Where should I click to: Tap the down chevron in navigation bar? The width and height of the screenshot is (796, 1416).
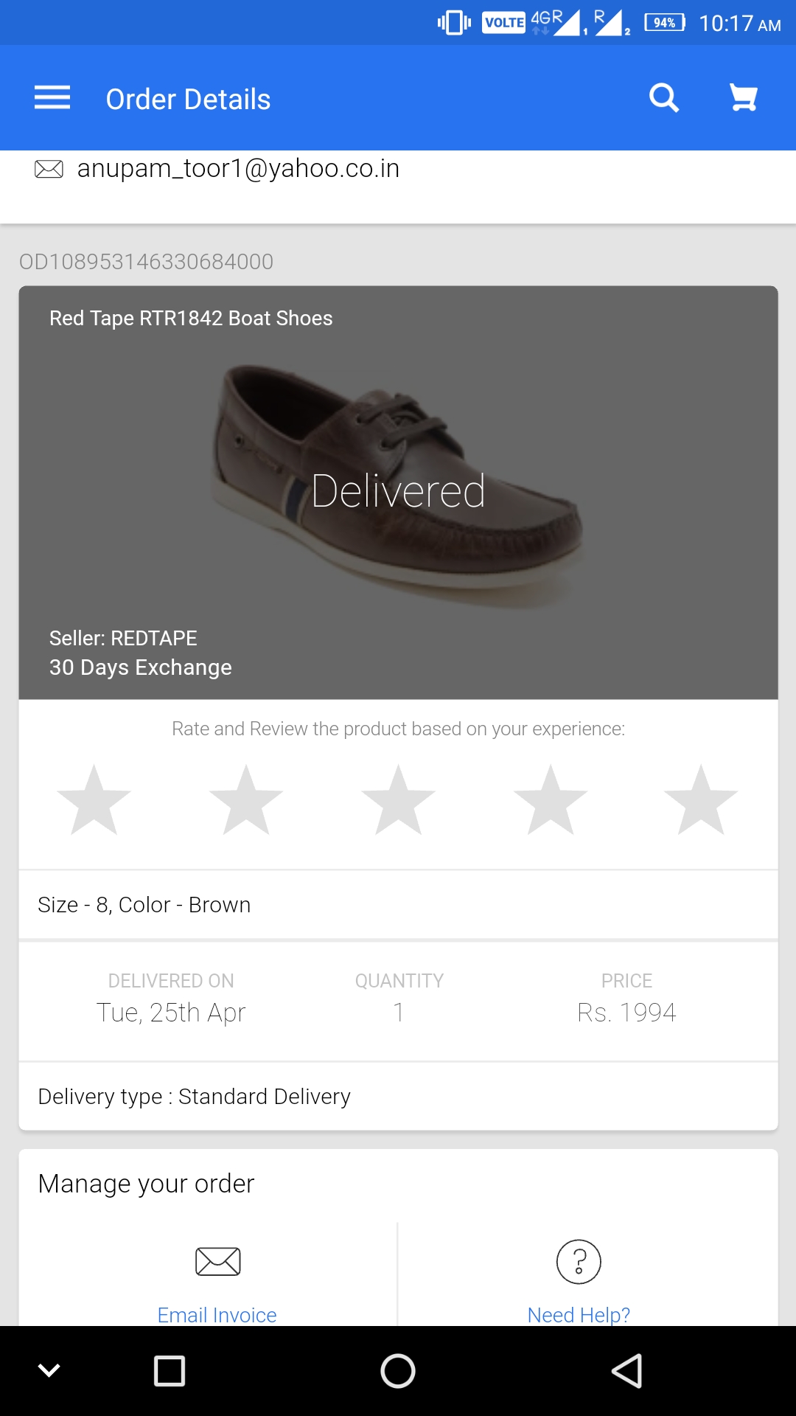(49, 1371)
